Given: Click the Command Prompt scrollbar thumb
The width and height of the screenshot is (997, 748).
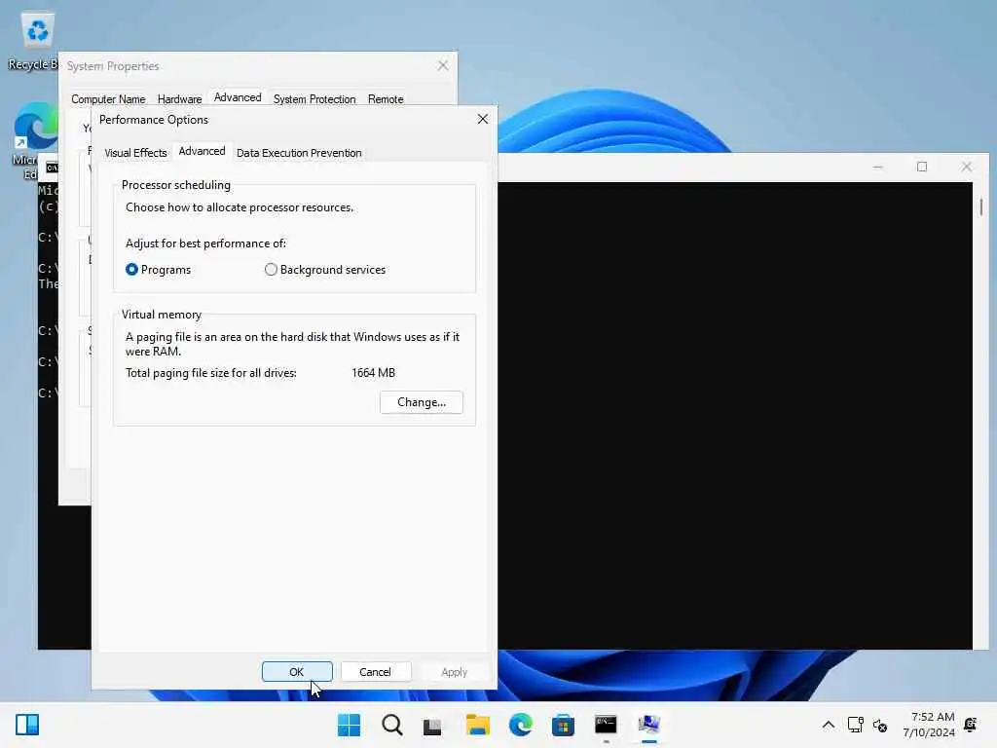Looking at the screenshot, I should (981, 206).
